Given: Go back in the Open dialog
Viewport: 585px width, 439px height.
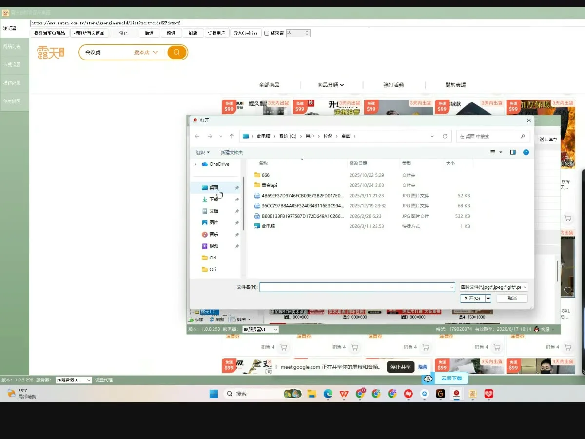Looking at the screenshot, I should (x=197, y=136).
